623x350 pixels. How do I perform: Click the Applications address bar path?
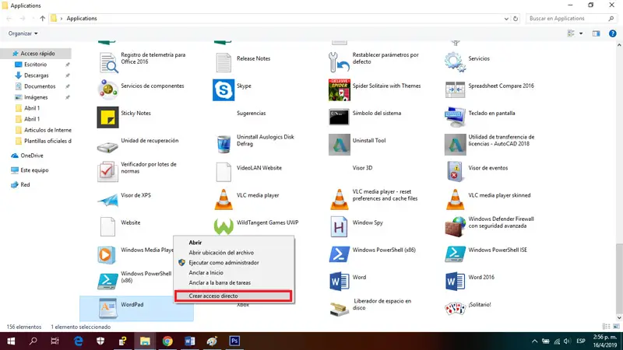[82, 19]
